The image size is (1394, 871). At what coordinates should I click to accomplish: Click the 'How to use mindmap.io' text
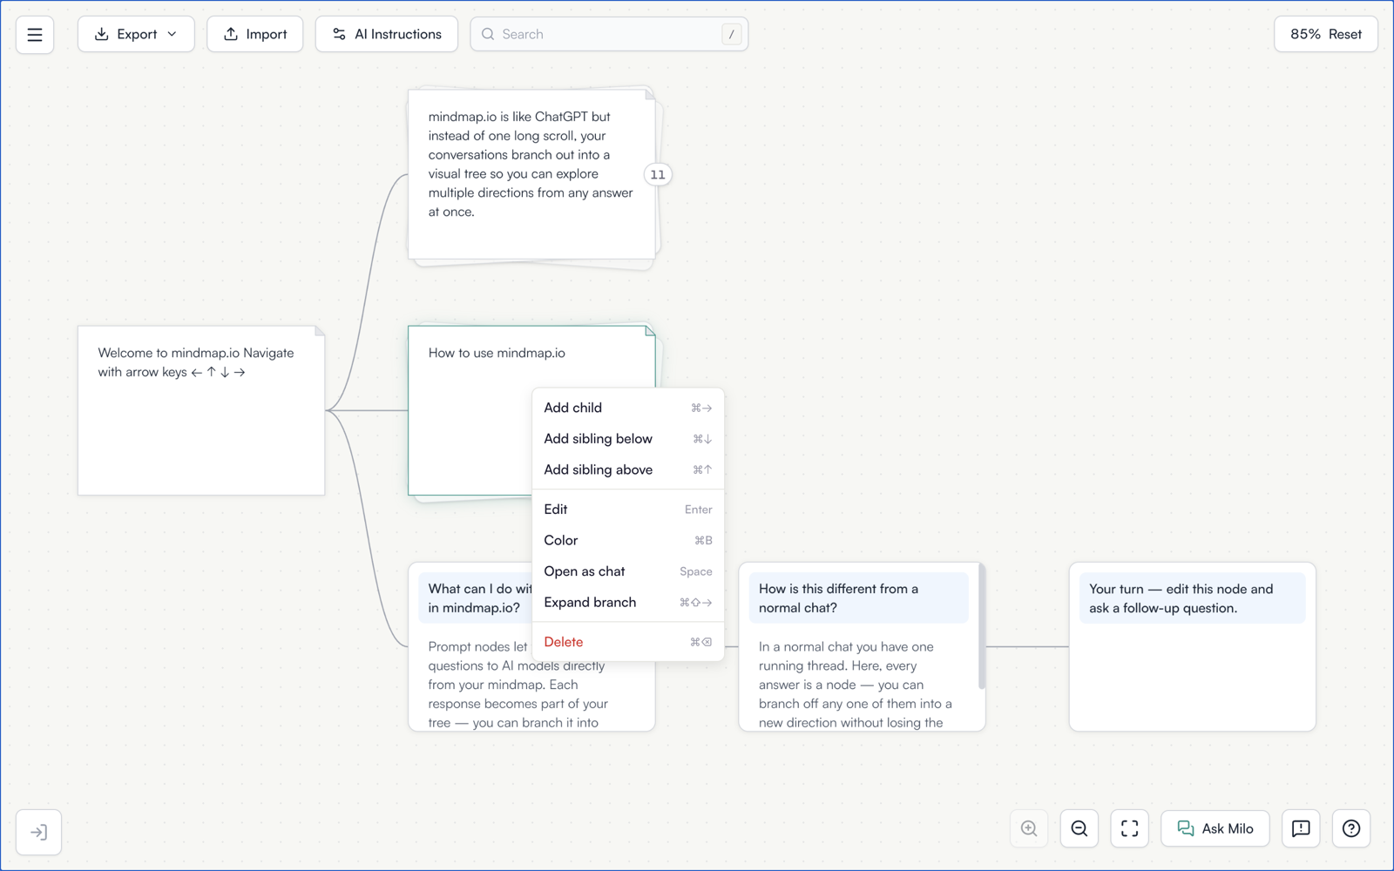[497, 353]
